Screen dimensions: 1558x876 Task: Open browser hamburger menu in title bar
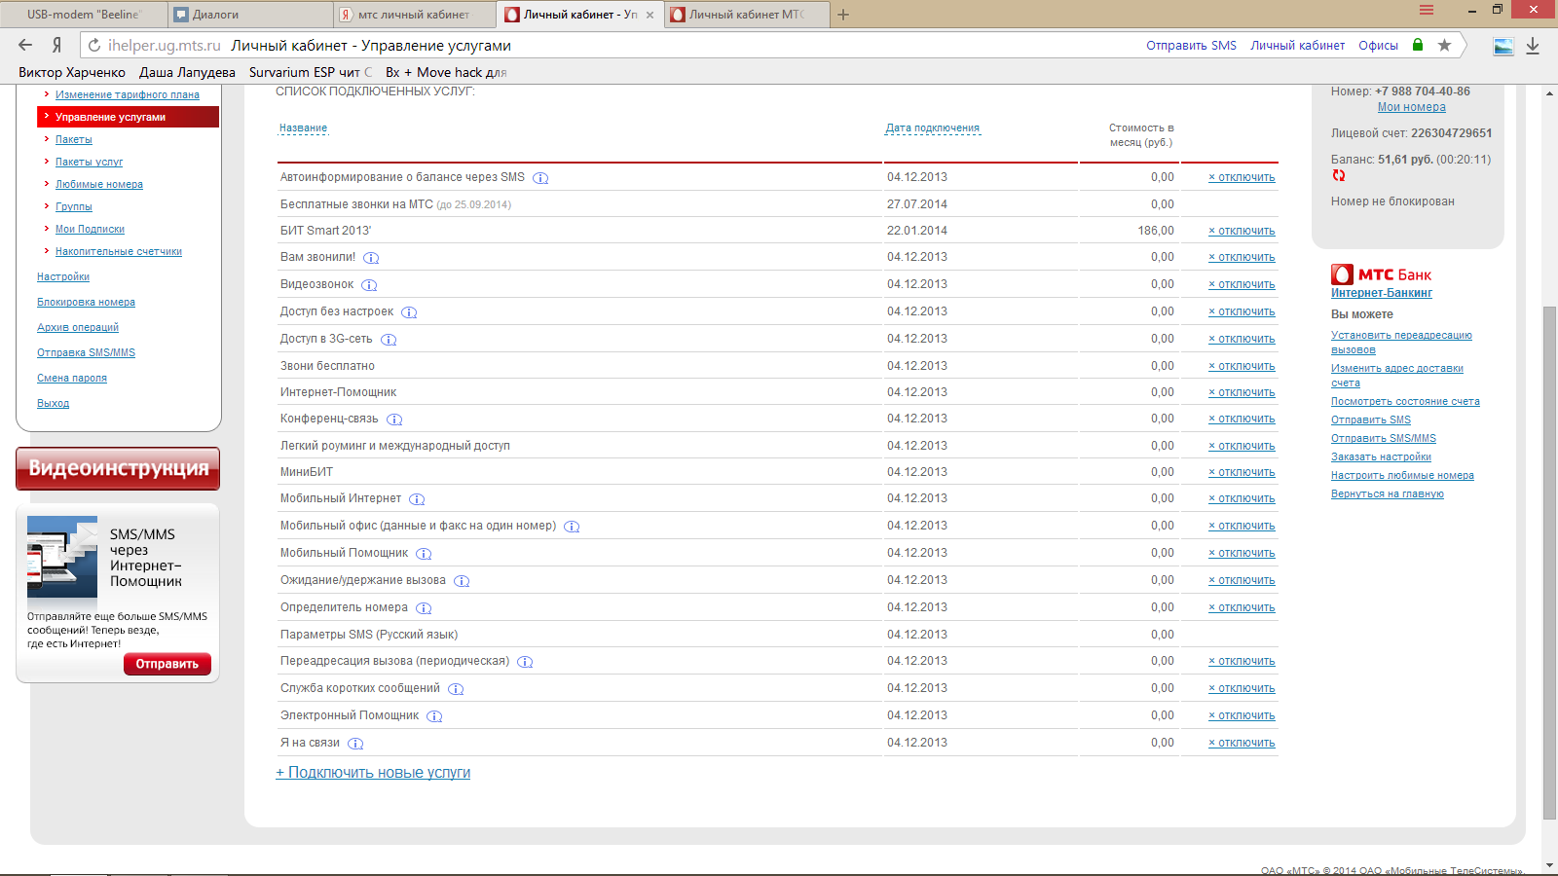click(1427, 10)
